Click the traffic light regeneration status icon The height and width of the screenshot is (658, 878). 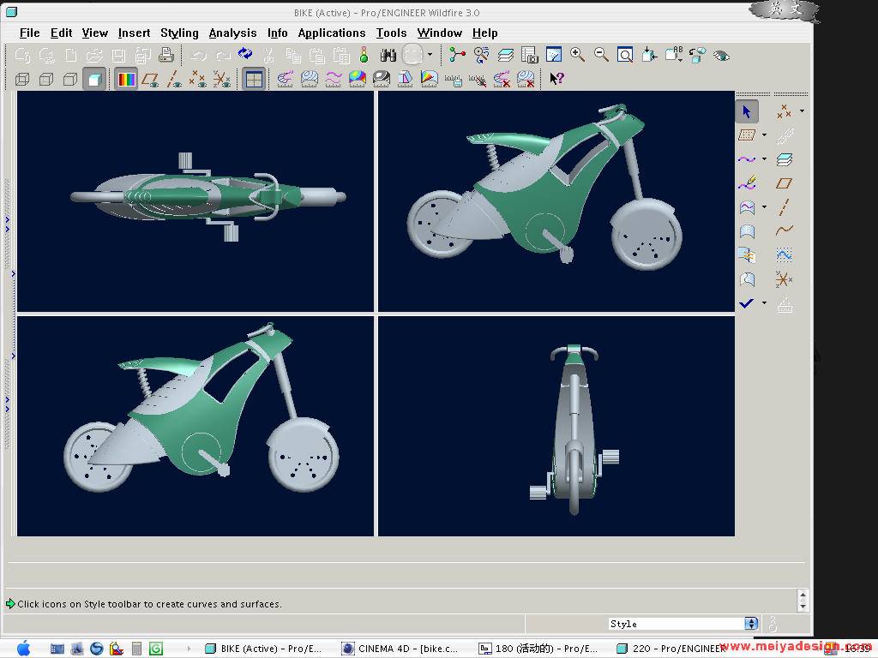coord(364,55)
